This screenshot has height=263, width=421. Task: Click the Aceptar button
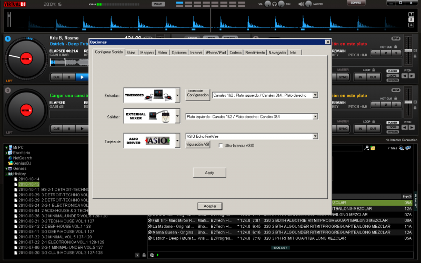(209, 206)
